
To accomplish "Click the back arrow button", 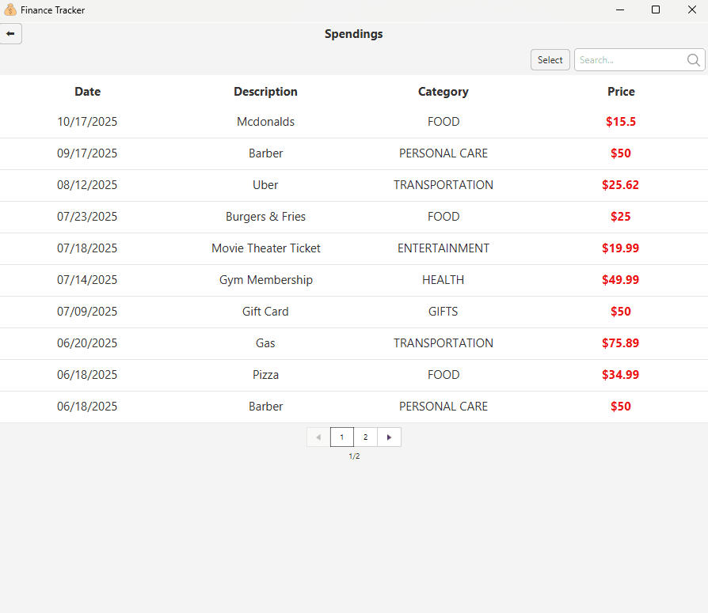I will pyautogui.click(x=10, y=34).
